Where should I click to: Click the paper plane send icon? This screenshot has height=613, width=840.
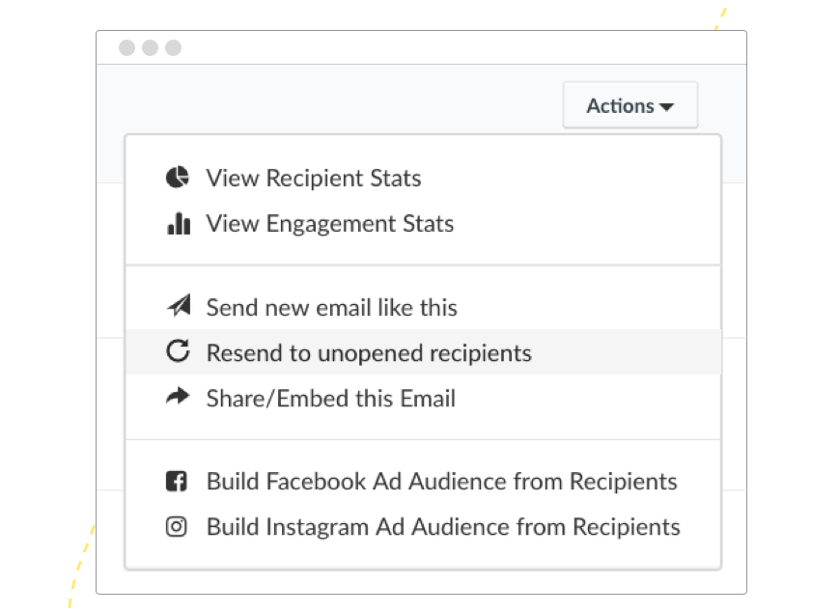(179, 305)
